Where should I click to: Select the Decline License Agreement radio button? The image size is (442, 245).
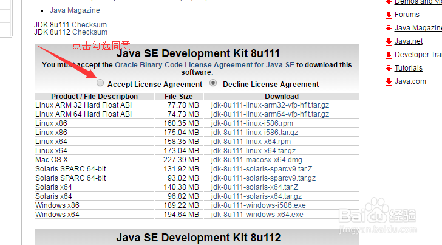(213, 83)
